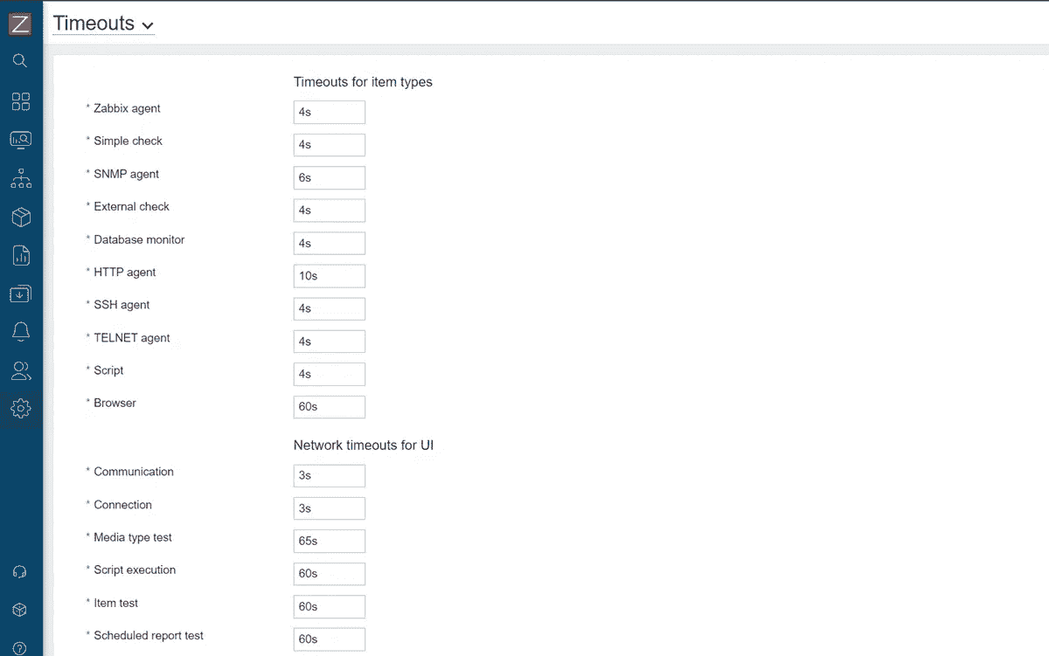
Task: Open the Help question mark icon
Action: click(20, 648)
